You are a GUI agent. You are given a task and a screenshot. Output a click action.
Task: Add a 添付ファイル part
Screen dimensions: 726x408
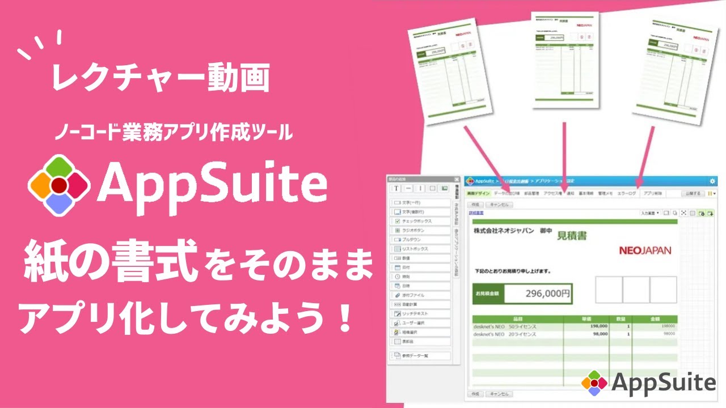pyautogui.click(x=420, y=295)
